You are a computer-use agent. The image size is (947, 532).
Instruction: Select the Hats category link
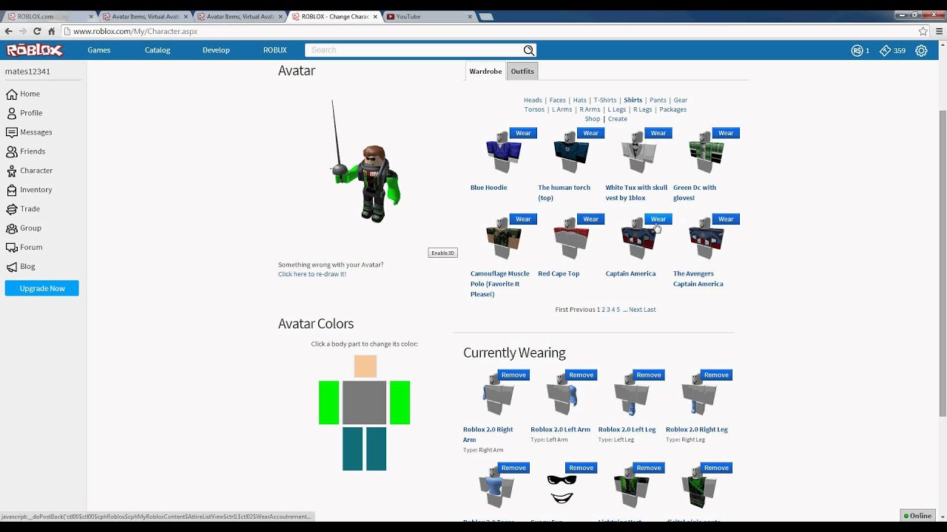[579, 100]
